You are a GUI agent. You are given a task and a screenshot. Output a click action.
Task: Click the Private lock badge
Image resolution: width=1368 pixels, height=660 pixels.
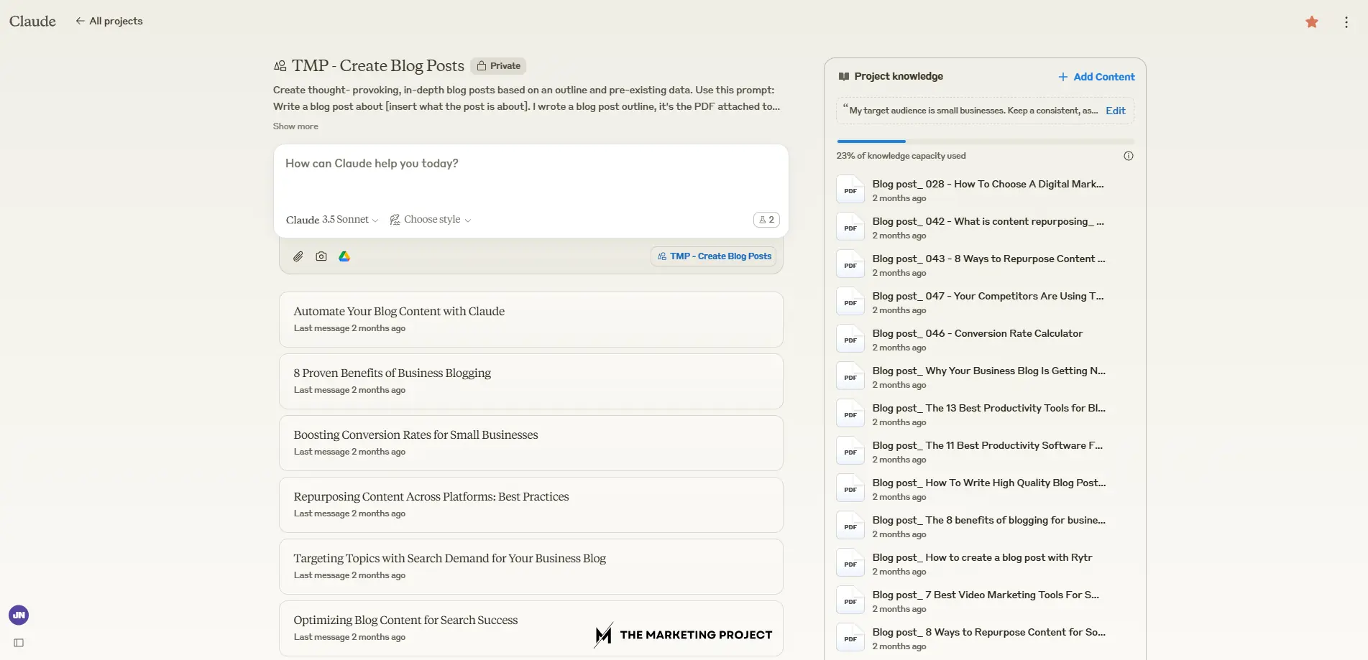[499, 66]
